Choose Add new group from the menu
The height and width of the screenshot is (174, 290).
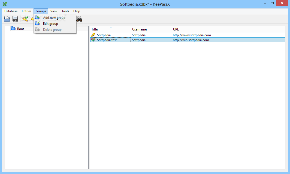pyautogui.click(x=55, y=17)
